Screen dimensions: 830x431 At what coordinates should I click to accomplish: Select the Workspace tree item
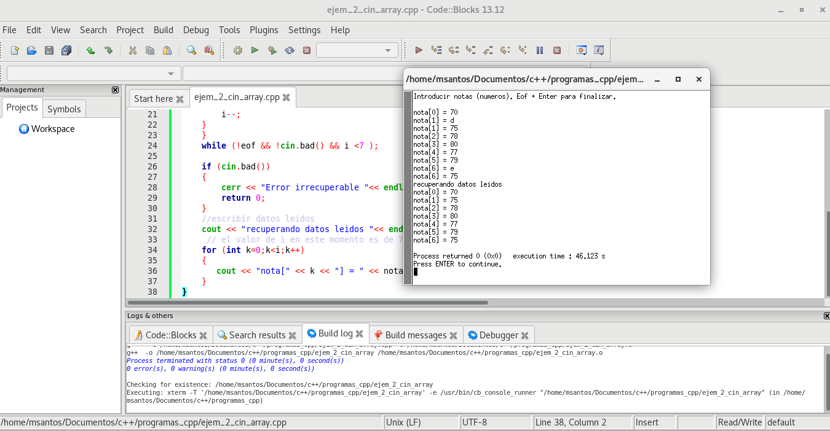(x=53, y=129)
